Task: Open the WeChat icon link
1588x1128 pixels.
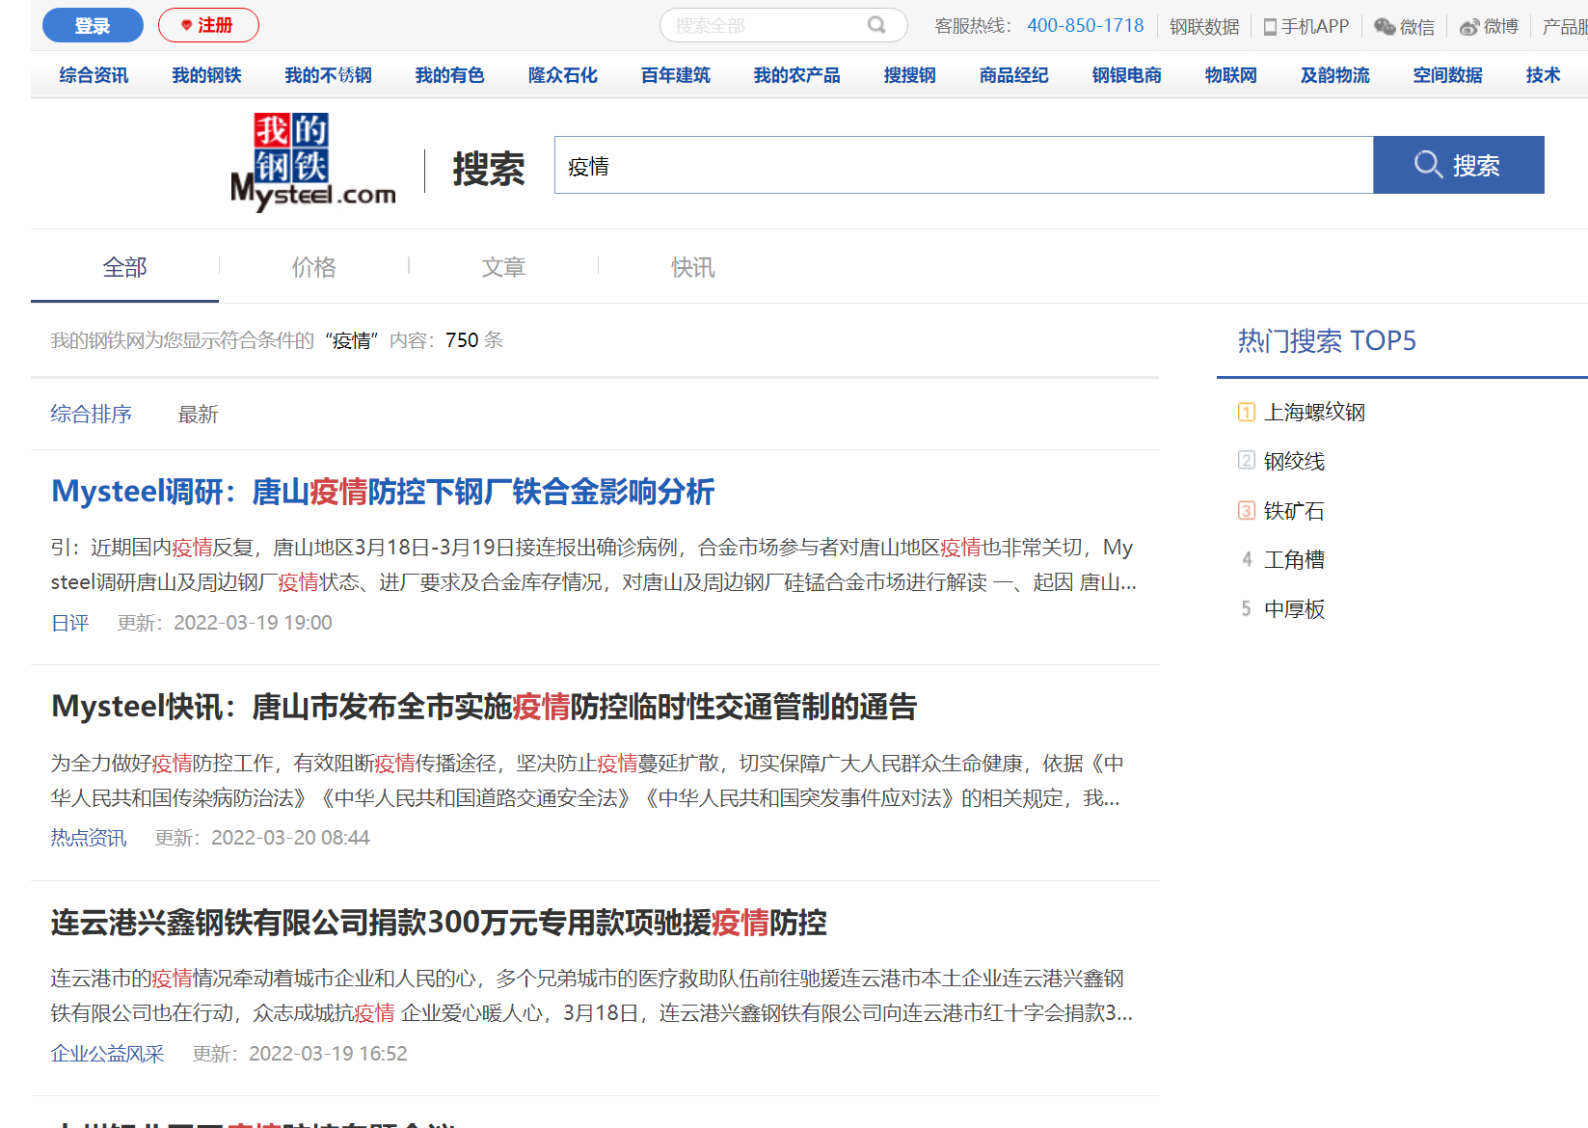Action: [x=1404, y=26]
